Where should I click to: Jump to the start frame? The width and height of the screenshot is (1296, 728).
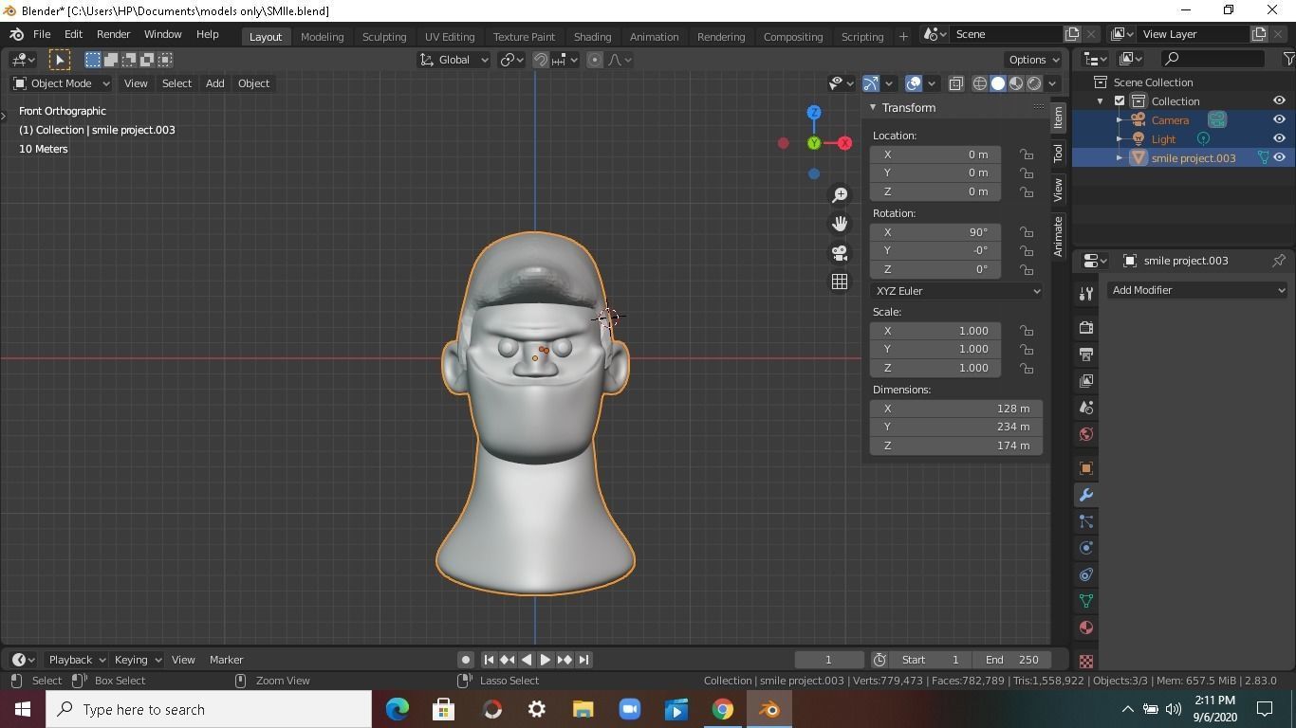[489, 660]
